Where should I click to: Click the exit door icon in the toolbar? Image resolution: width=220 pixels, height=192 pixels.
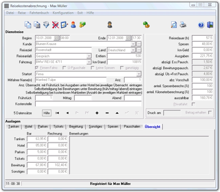point(210,25)
